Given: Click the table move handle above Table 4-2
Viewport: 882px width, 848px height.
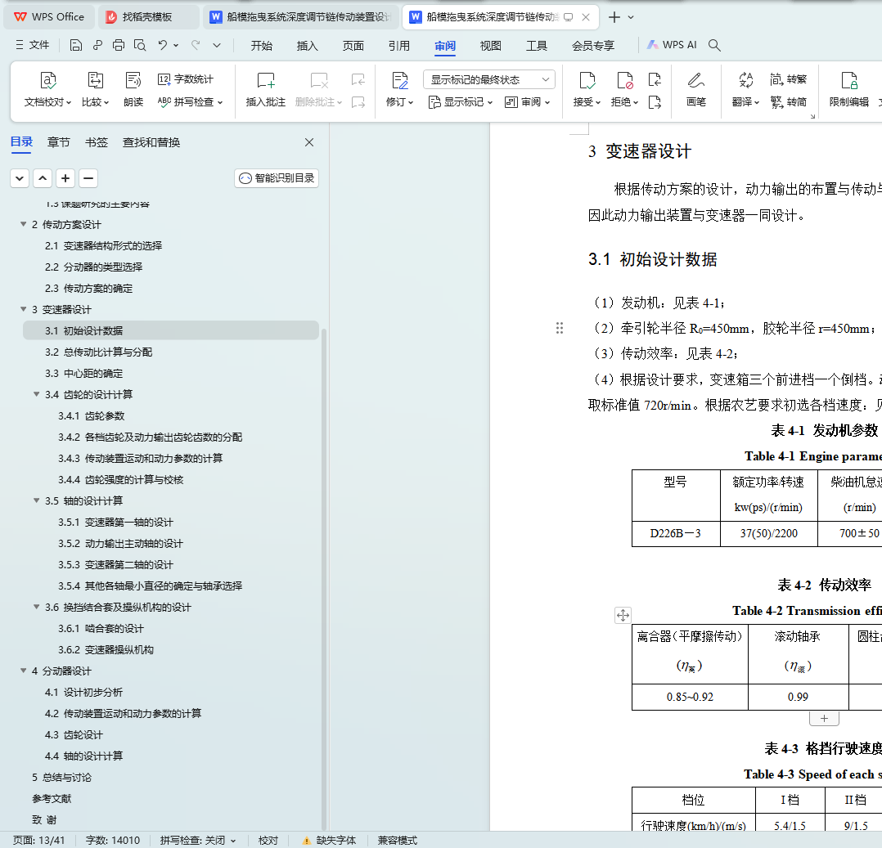Looking at the screenshot, I should [623, 615].
